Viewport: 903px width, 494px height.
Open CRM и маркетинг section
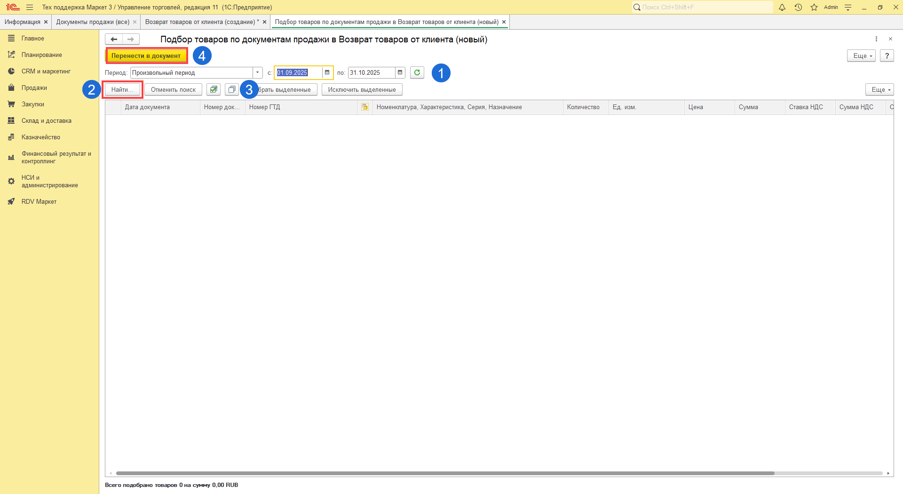tap(49, 72)
